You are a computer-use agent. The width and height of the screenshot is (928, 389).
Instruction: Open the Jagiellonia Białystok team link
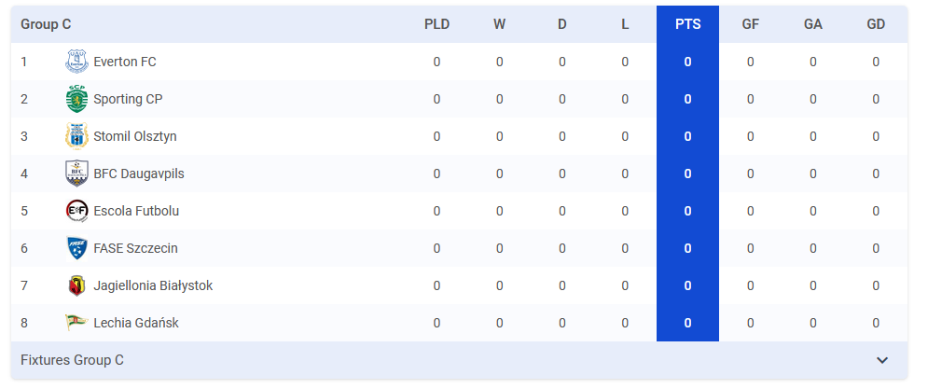pyautogui.click(x=153, y=285)
